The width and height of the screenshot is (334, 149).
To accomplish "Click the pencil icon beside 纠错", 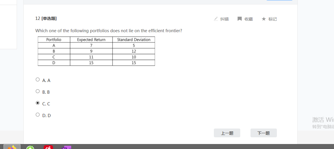I will 216,19.
